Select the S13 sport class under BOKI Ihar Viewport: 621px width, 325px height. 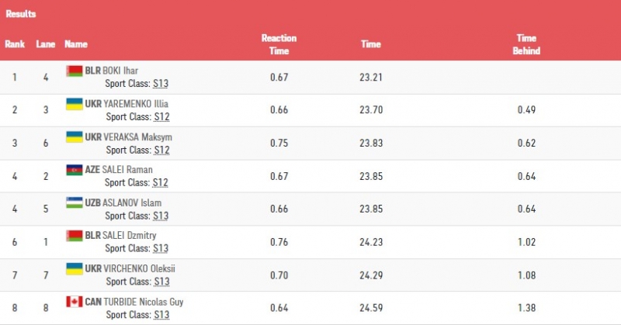161,85
